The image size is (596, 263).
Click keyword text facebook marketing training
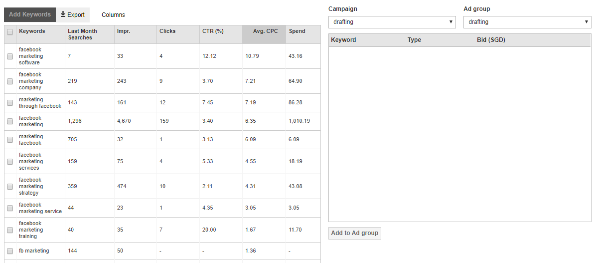click(31, 230)
